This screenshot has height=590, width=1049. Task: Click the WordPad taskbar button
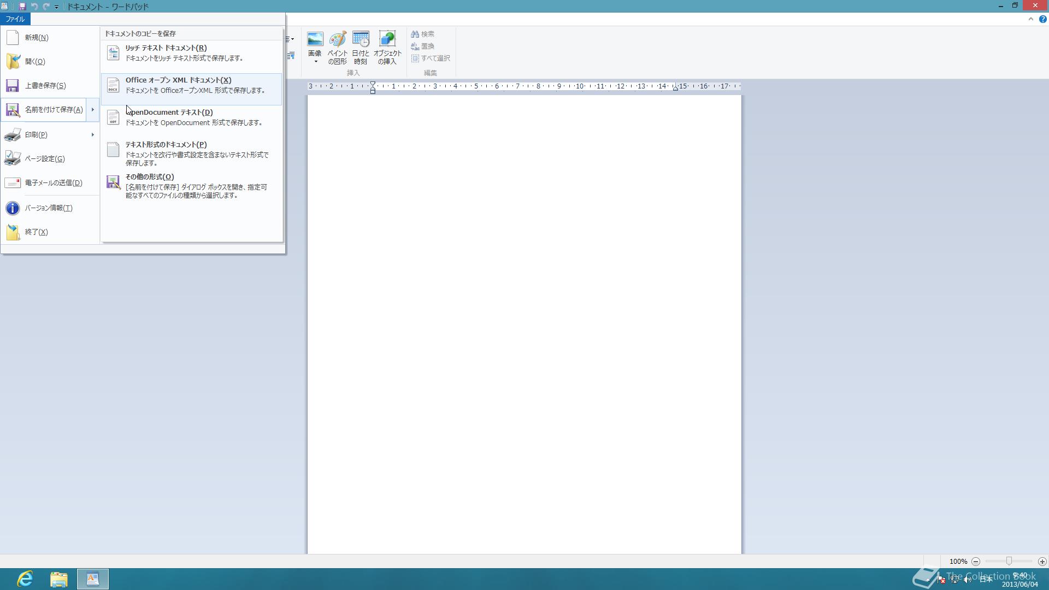93,579
